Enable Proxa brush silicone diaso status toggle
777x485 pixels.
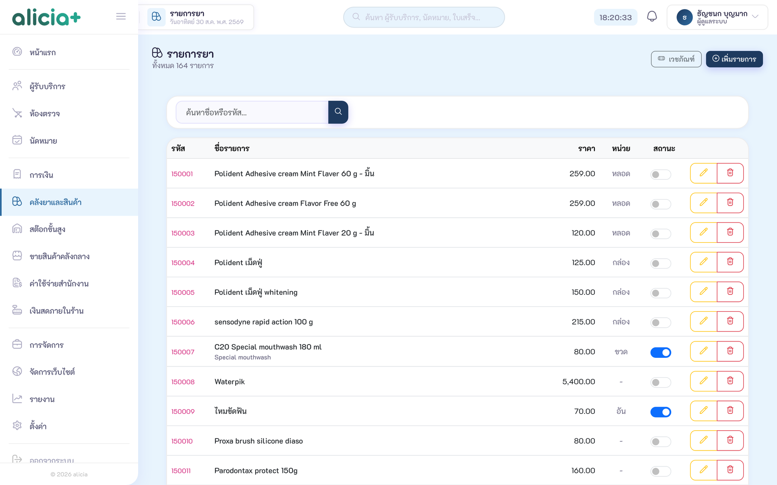660,441
